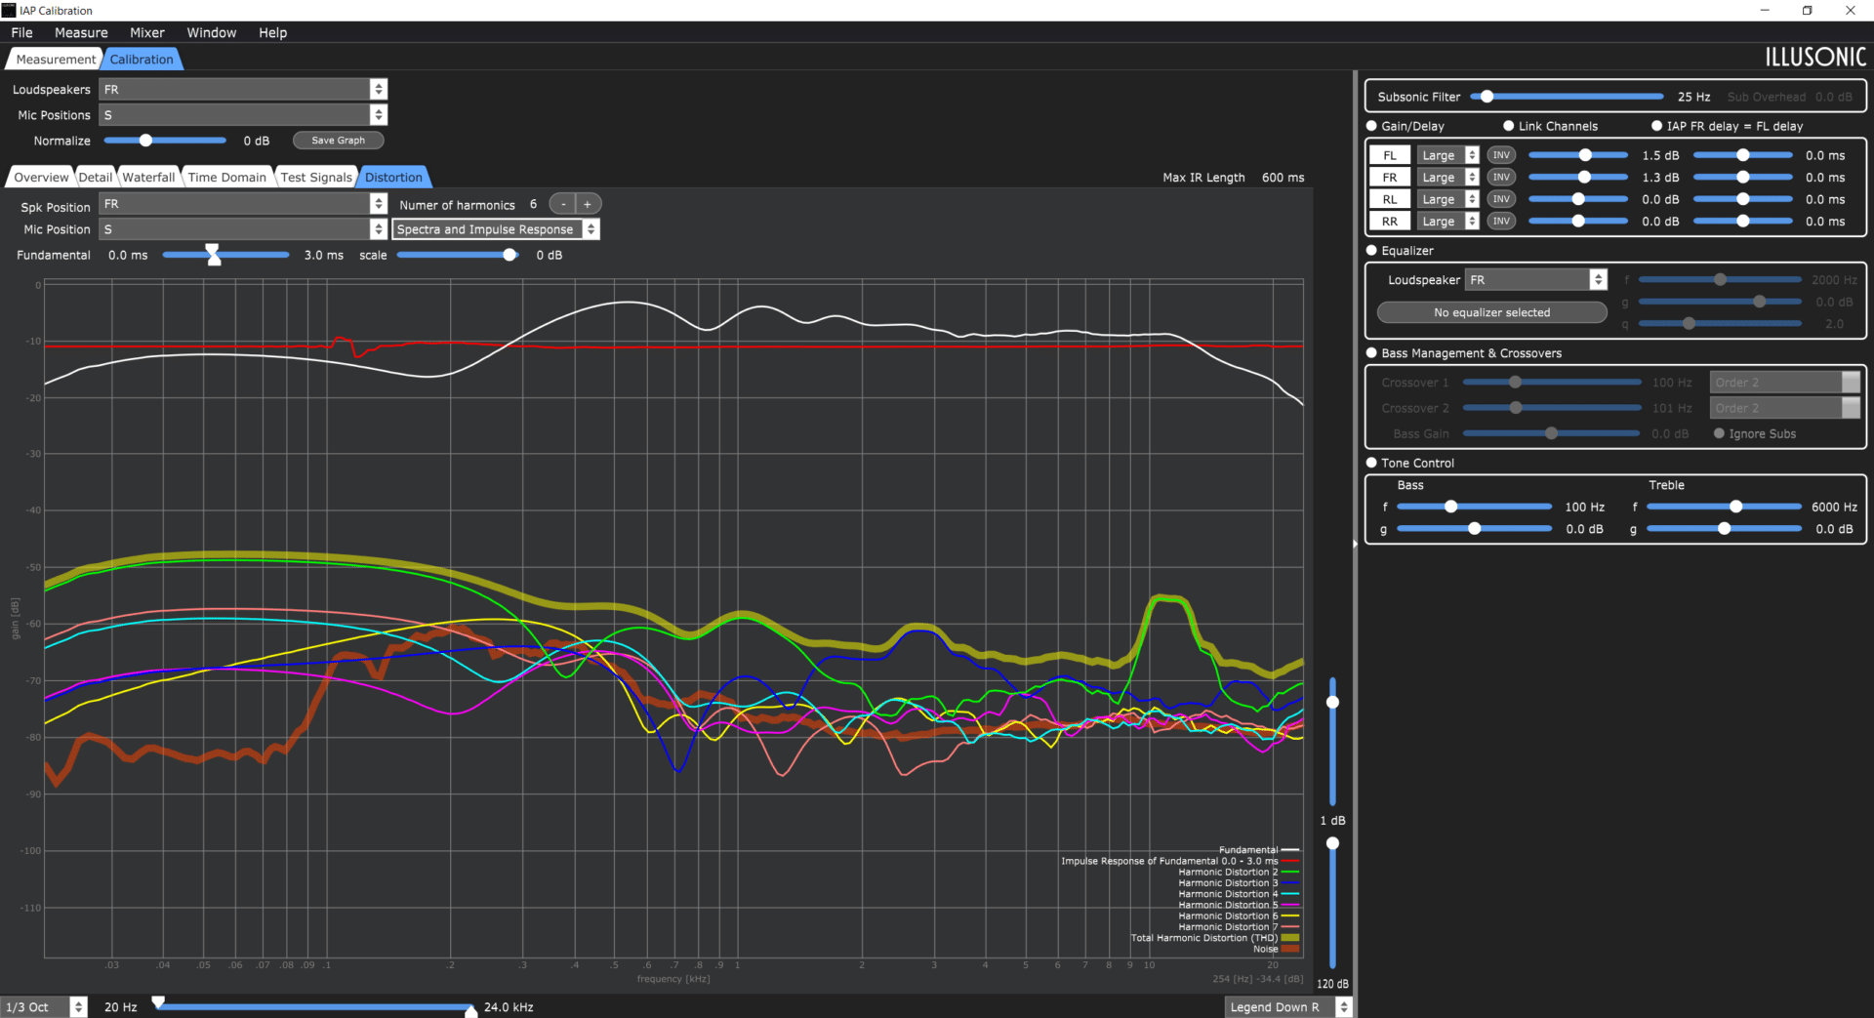Screen dimensions: 1874x1018
Task: Toggle the INV button for RR channel
Action: pyautogui.click(x=1501, y=222)
